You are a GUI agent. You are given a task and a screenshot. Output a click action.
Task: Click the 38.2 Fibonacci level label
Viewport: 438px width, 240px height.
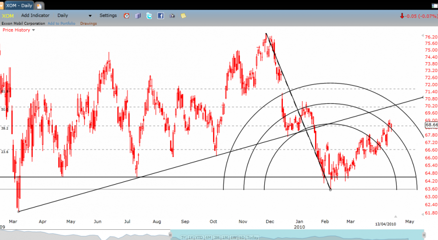pyautogui.click(x=4, y=128)
